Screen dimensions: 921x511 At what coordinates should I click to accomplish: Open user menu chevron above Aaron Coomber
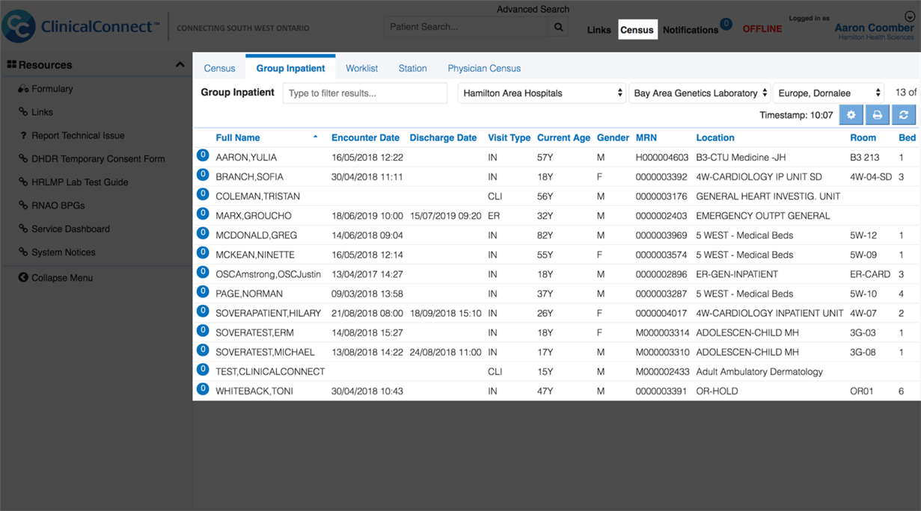(910, 16)
